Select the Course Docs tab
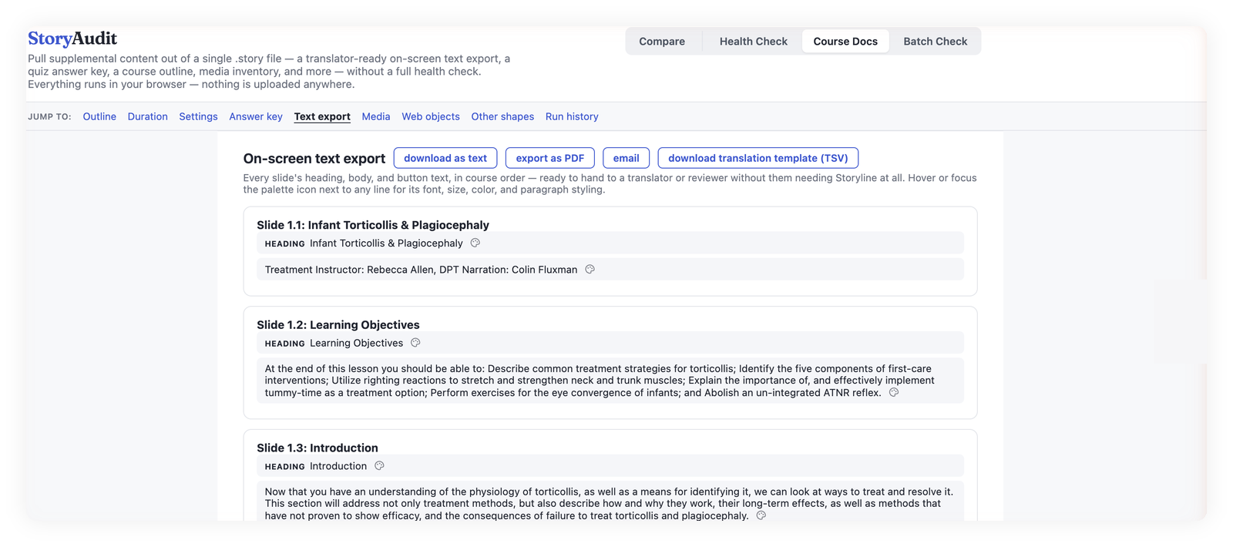The width and height of the screenshot is (1233, 547). point(845,42)
